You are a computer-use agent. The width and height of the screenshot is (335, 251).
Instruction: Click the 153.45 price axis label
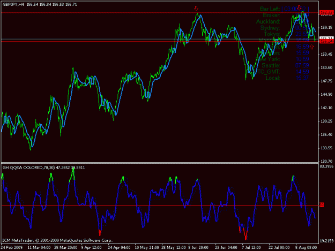coord(326,55)
